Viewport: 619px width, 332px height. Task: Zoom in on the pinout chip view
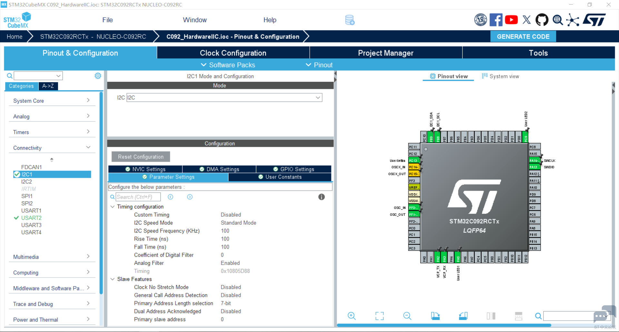[x=352, y=316]
